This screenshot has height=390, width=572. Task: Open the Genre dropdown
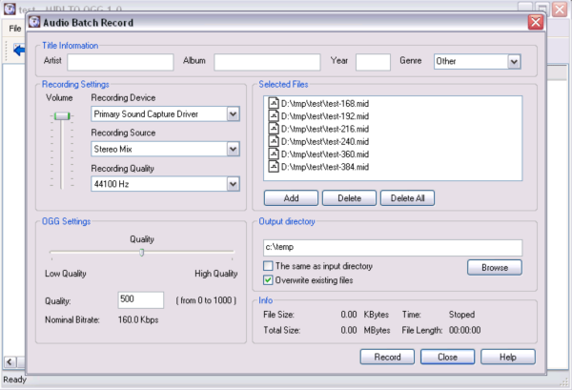[514, 62]
